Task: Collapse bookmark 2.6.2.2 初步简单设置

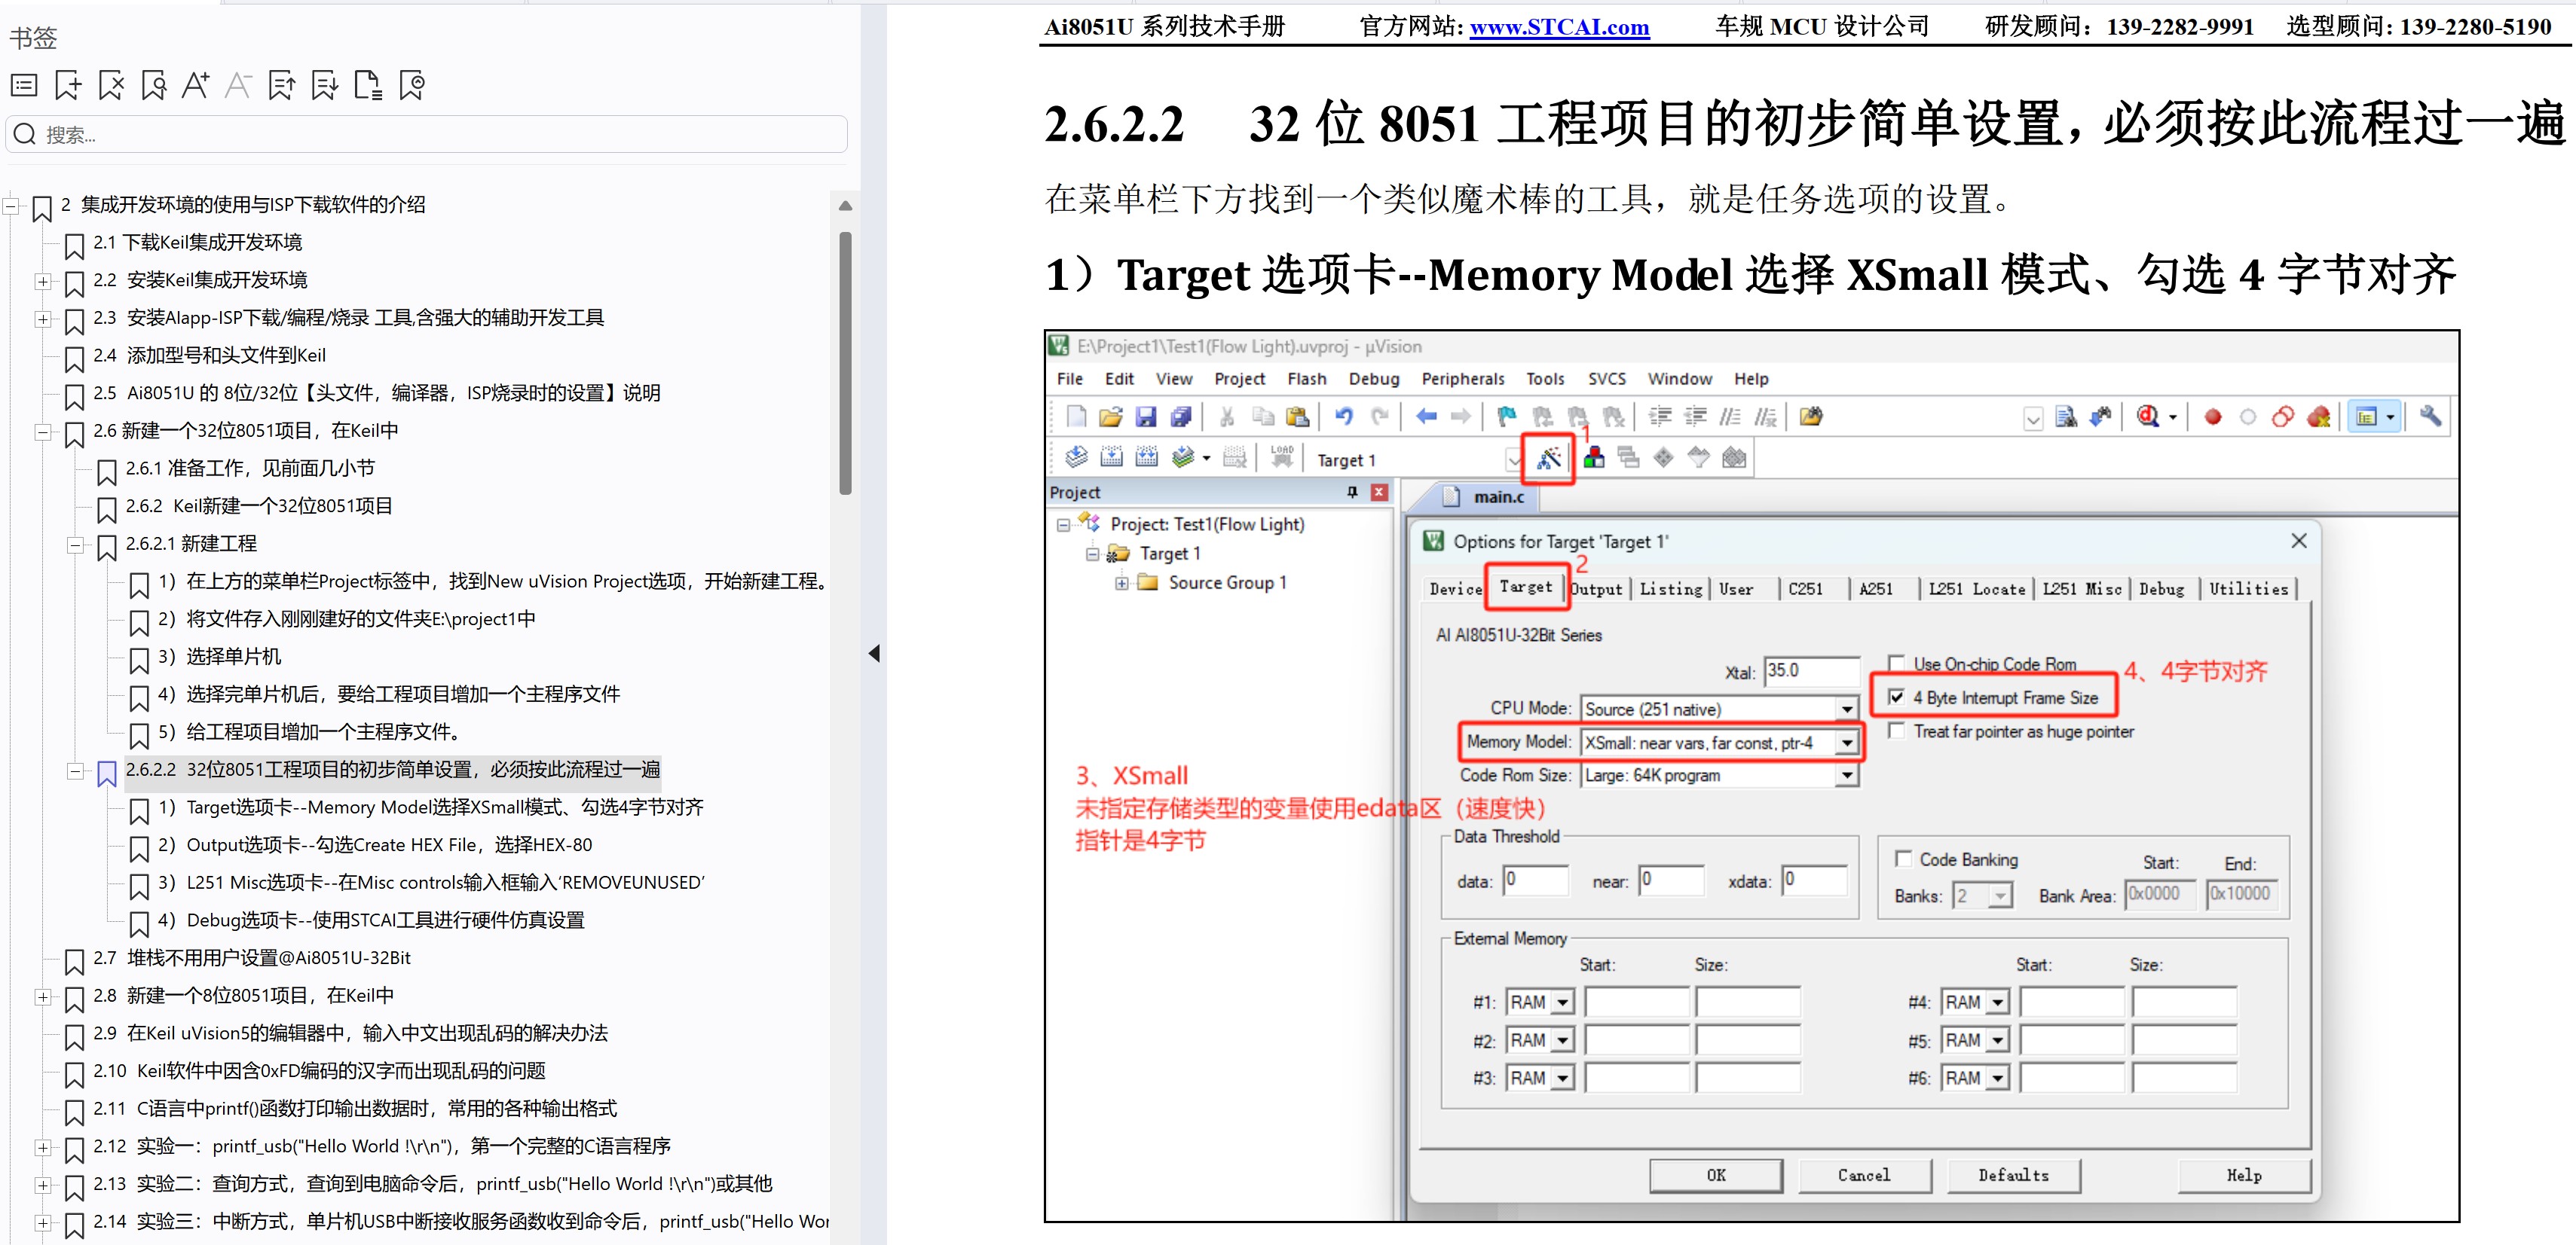Action: coord(74,771)
